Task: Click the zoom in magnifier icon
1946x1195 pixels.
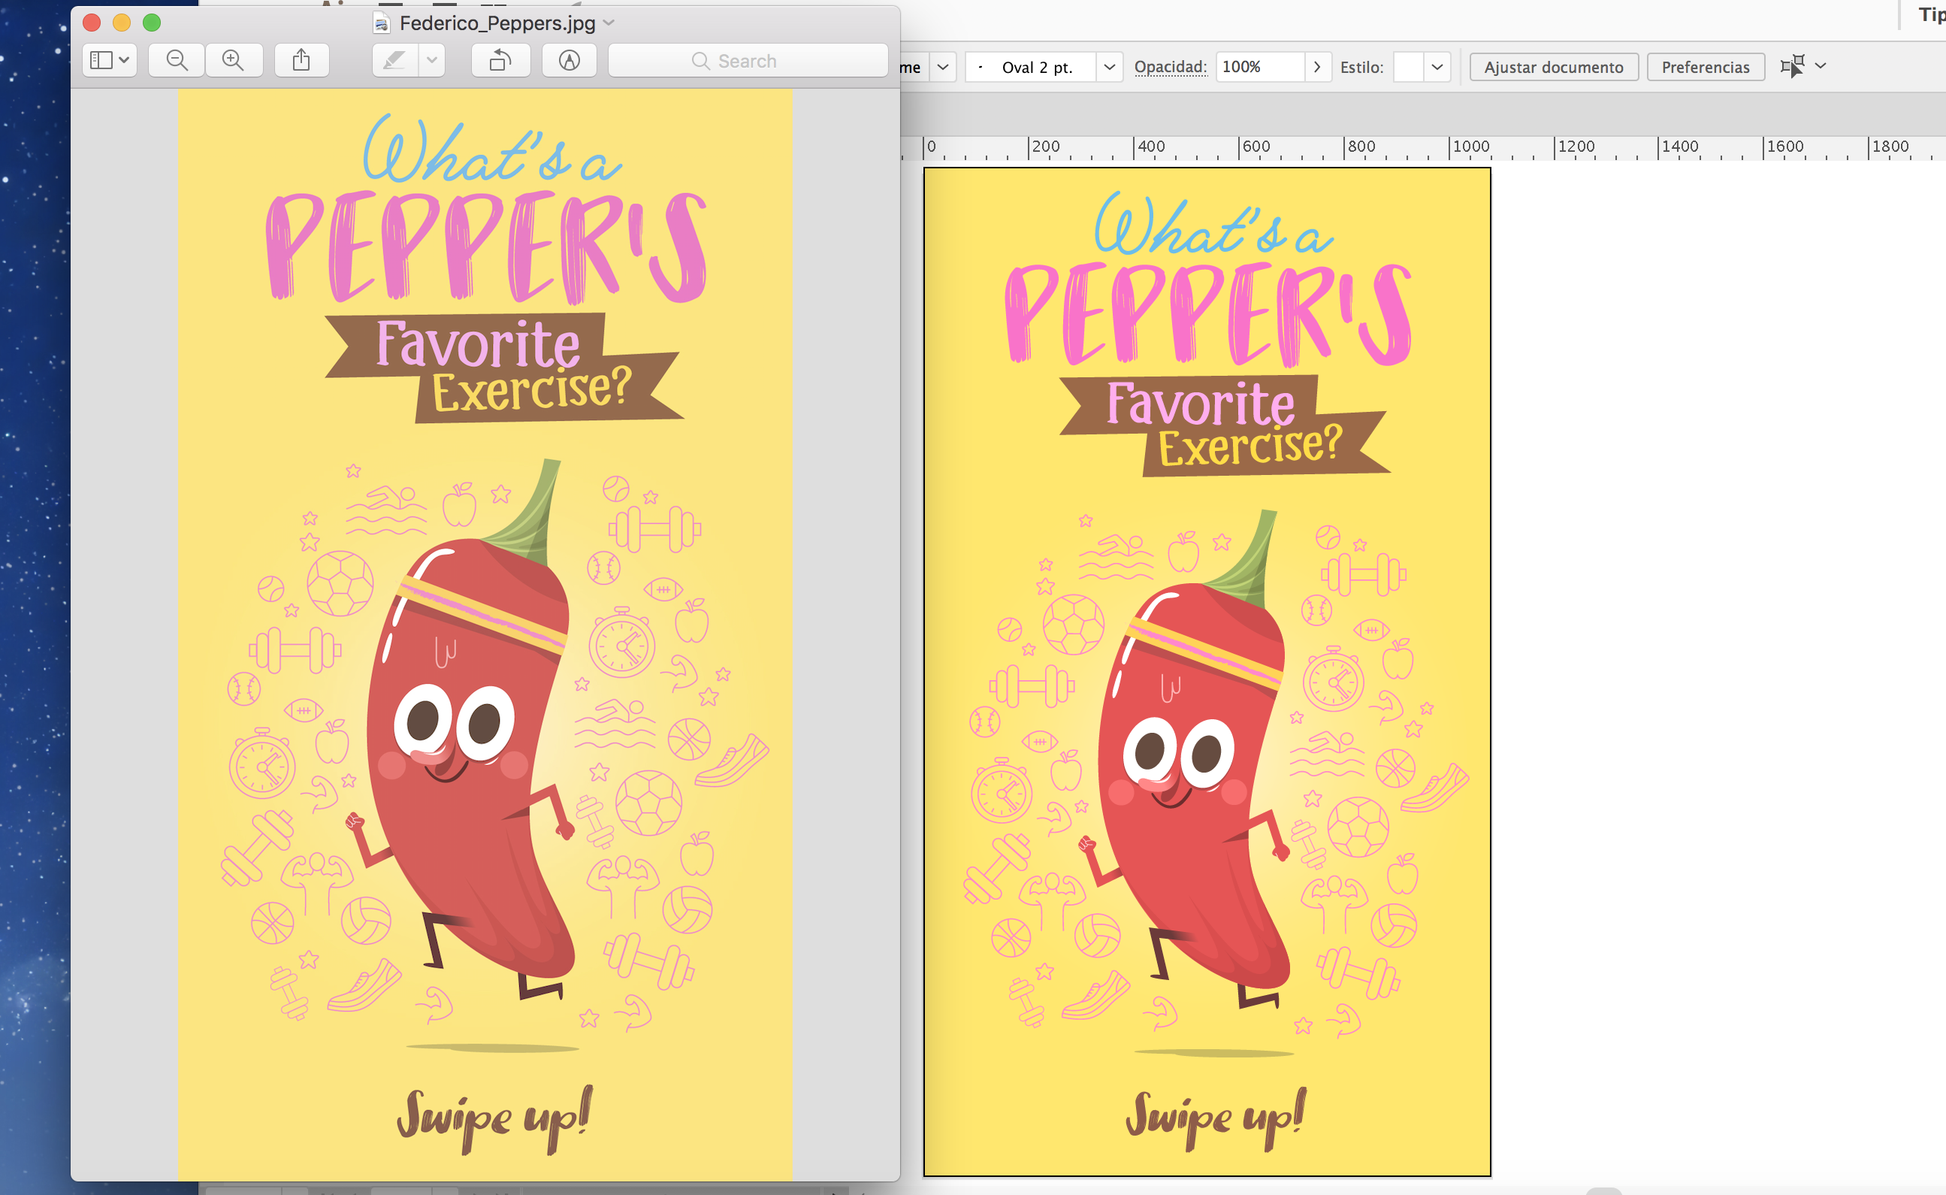Action: pos(232,59)
